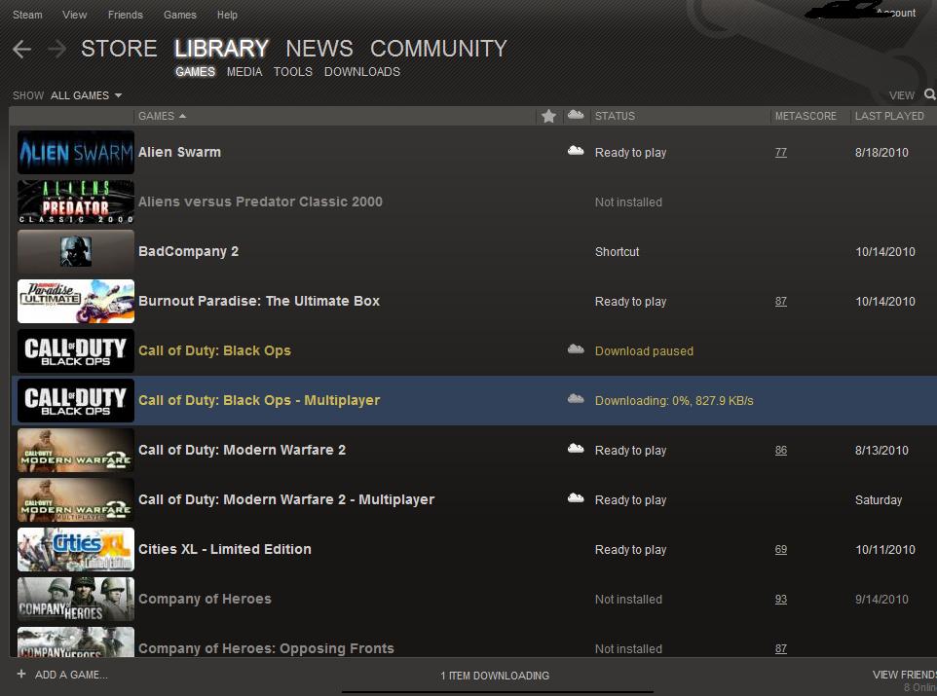Open the View menu
The image size is (937, 696).
[x=75, y=15]
